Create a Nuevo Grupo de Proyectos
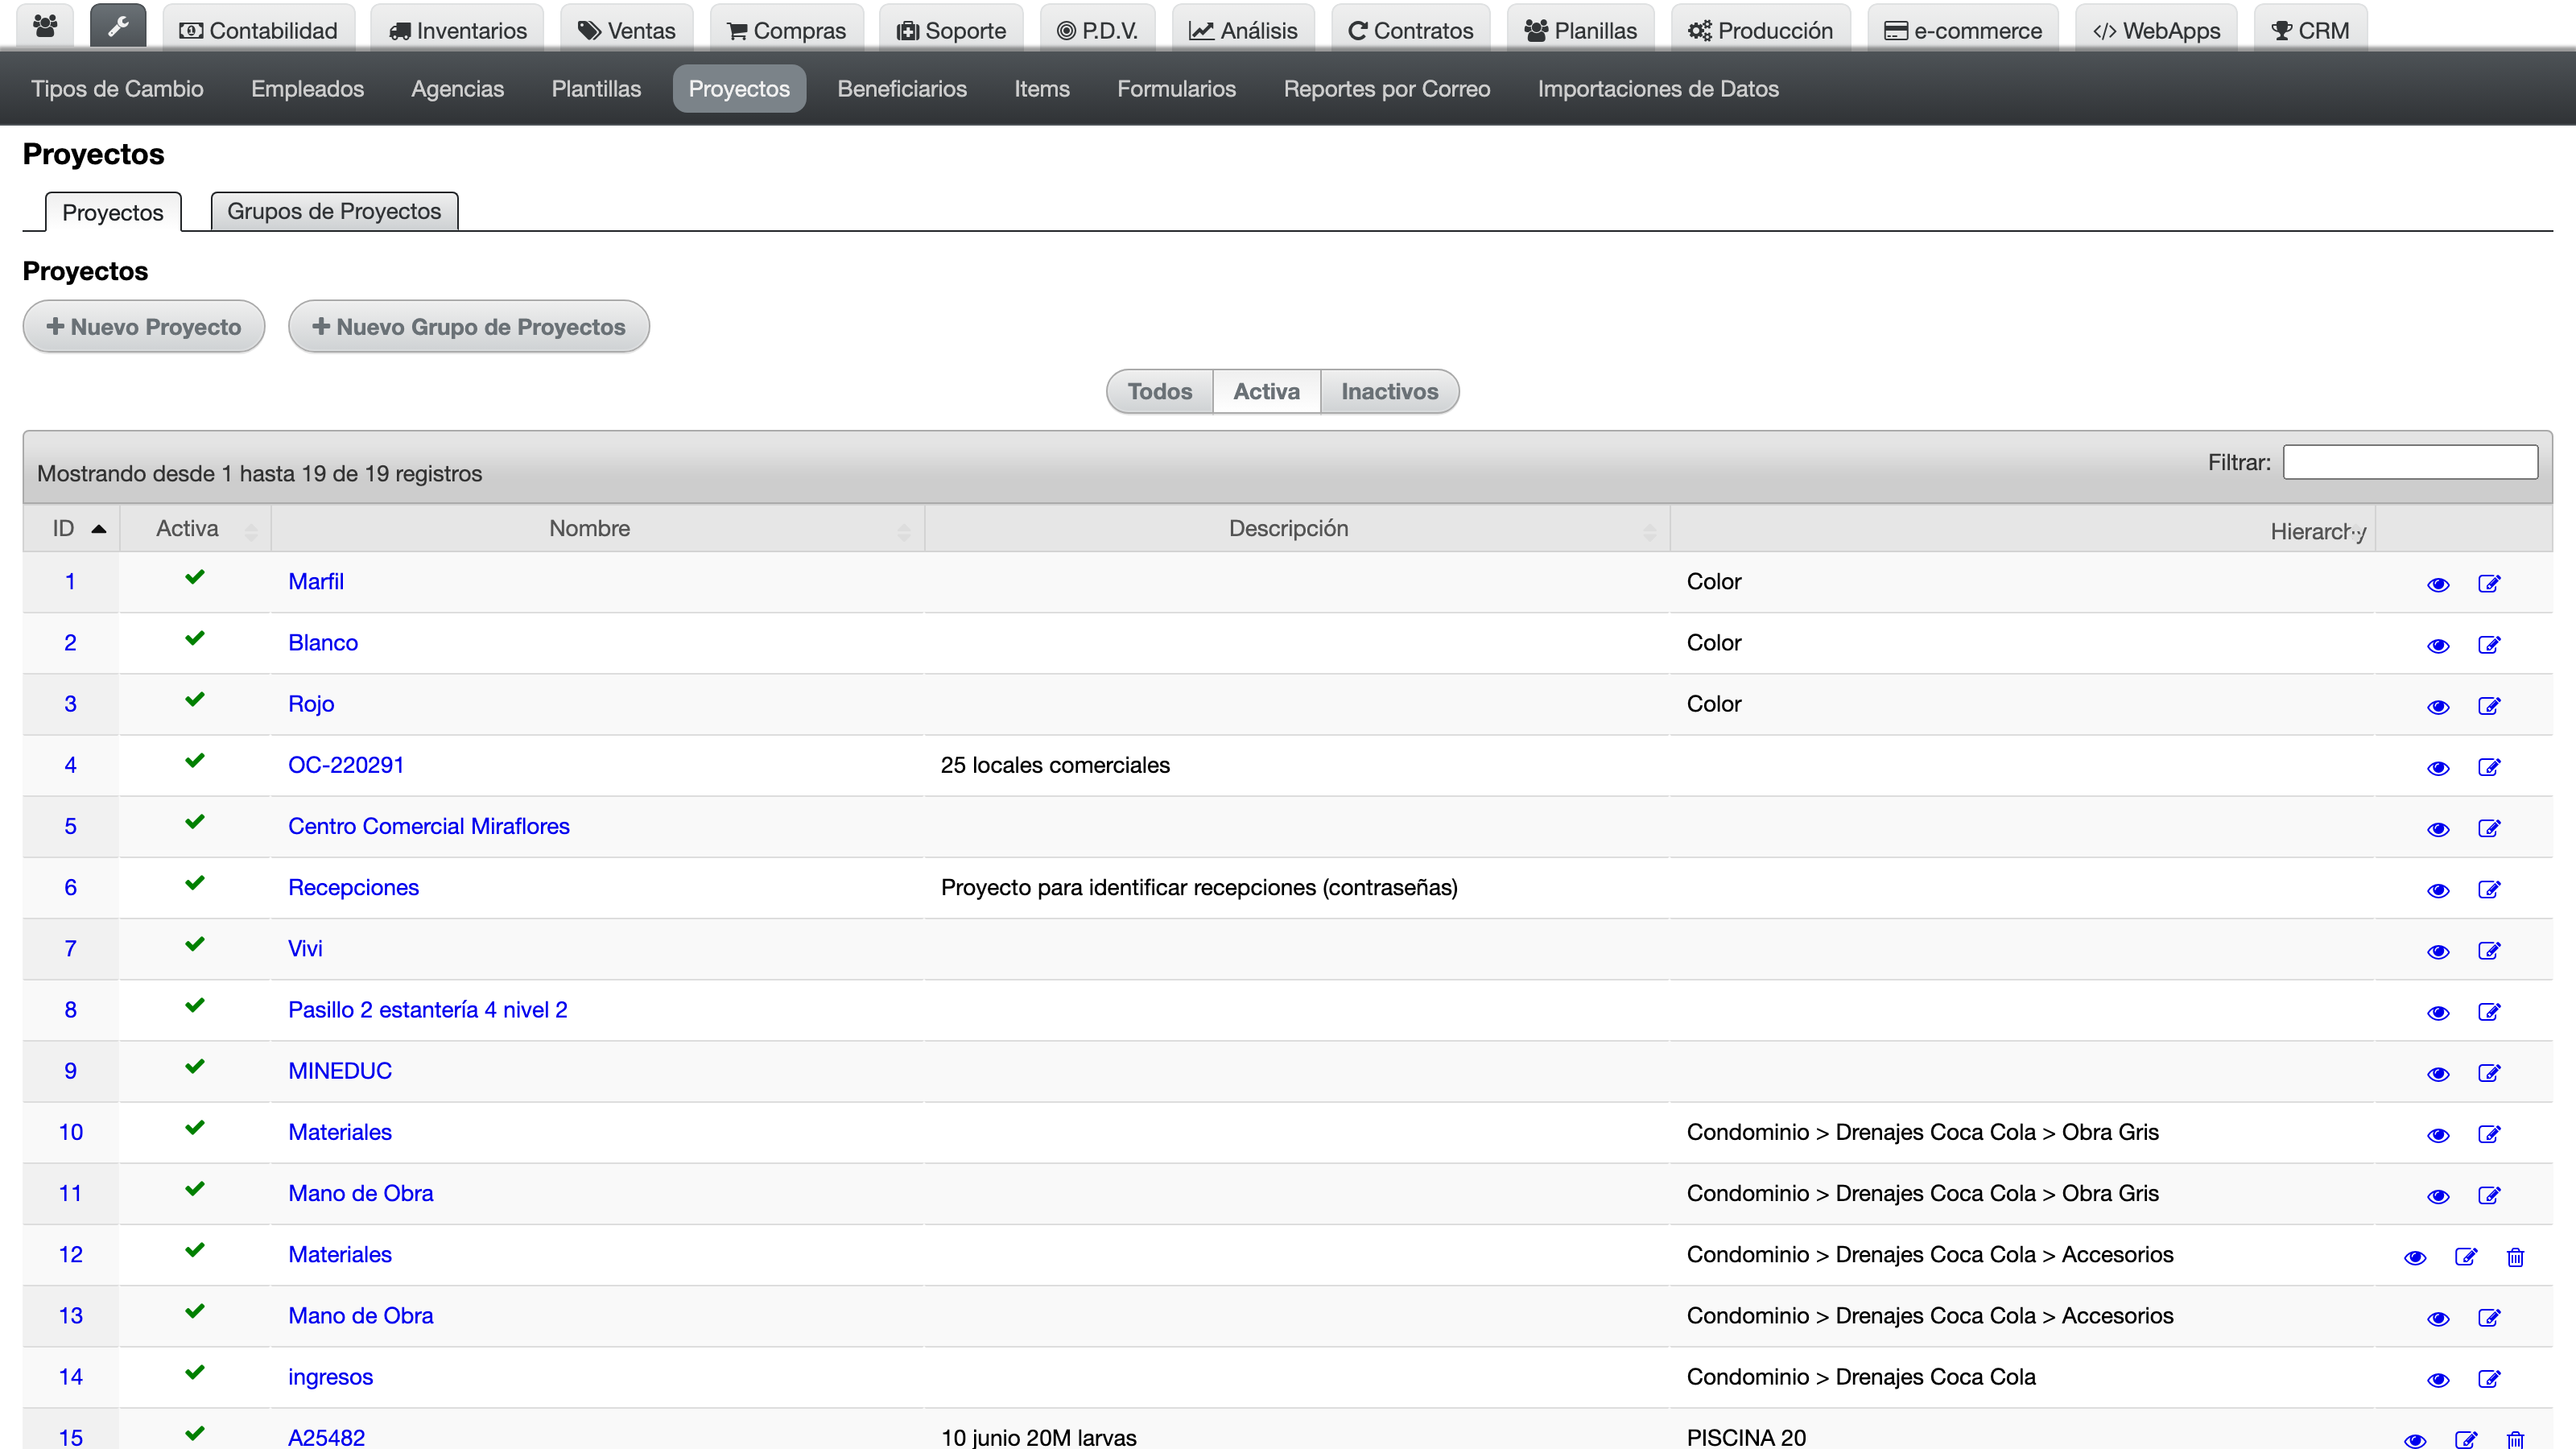This screenshot has height=1449, width=2576. [468, 326]
